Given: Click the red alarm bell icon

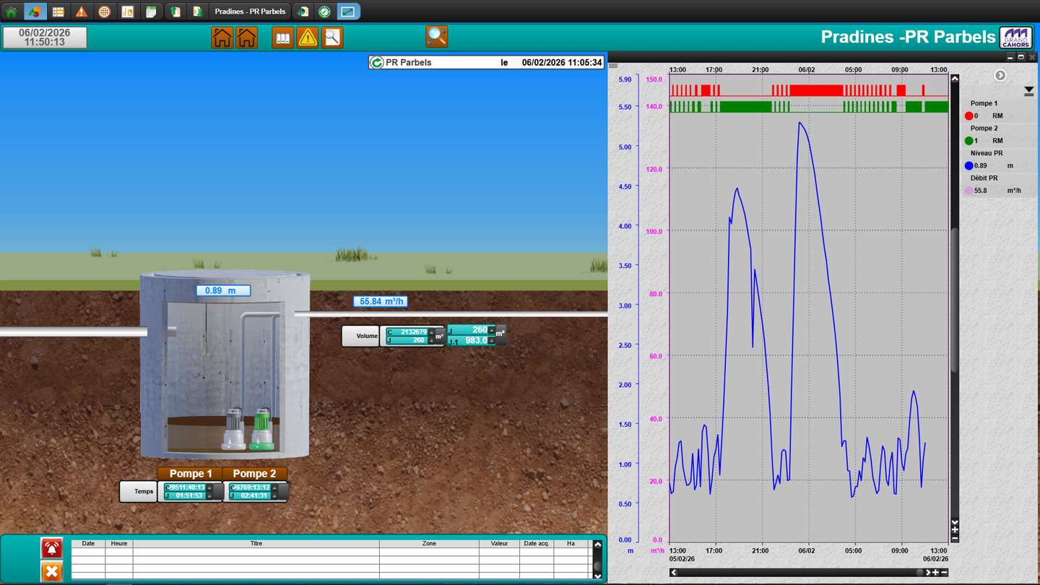Looking at the screenshot, I should [51, 548].
